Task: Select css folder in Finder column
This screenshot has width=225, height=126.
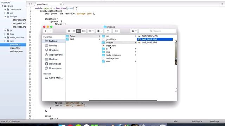Action: tap(119, 36)
